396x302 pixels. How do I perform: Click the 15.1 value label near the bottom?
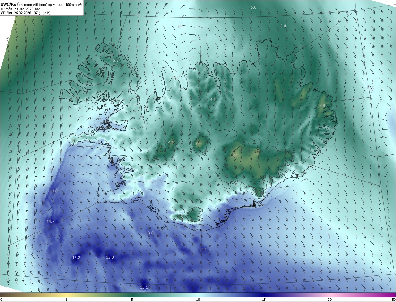(x=144, y=287)
